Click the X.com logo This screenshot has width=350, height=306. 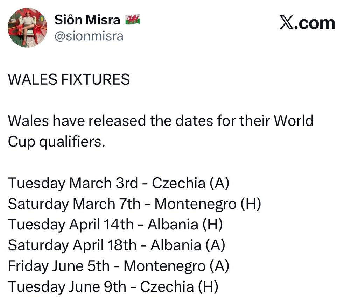307,23
